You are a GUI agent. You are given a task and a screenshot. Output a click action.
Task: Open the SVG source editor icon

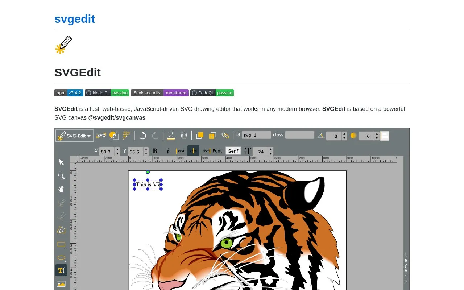[x=101, y=136]
